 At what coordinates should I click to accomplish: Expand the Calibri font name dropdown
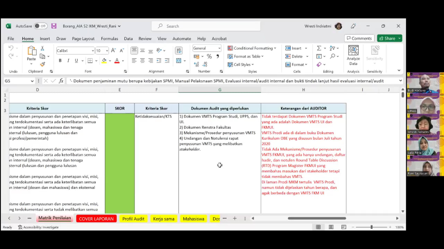click(x=93, y=51)
